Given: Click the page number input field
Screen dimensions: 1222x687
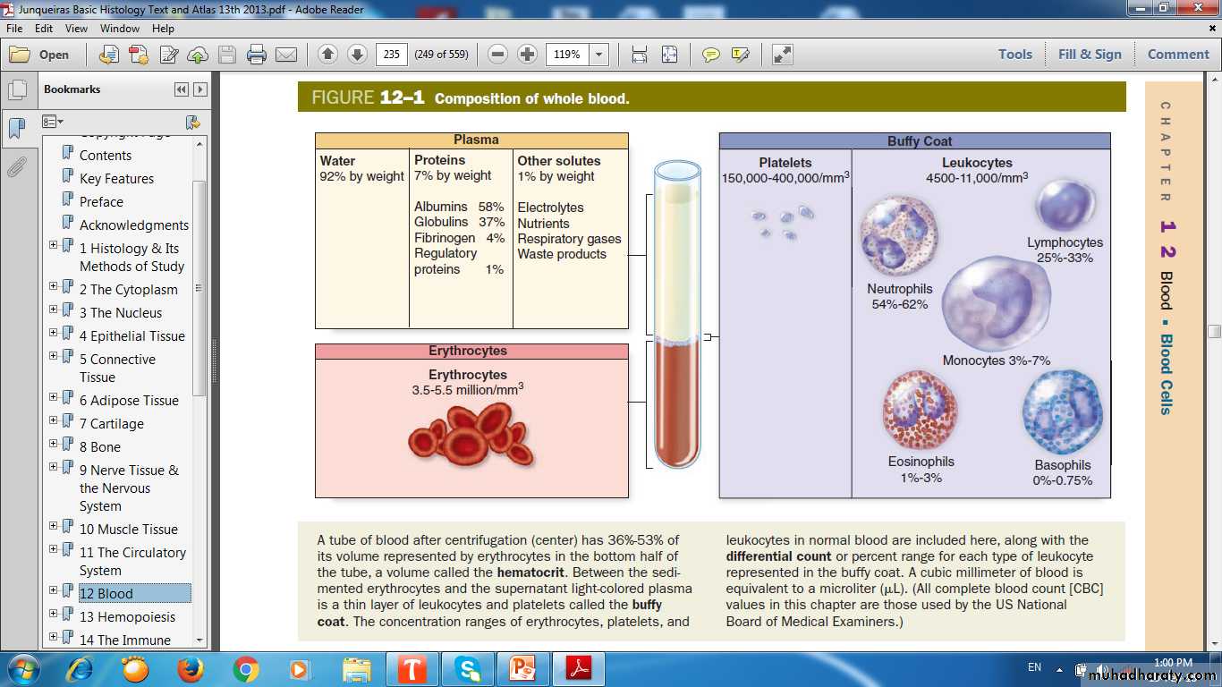Looking at the screenshot, I should 391,55.
